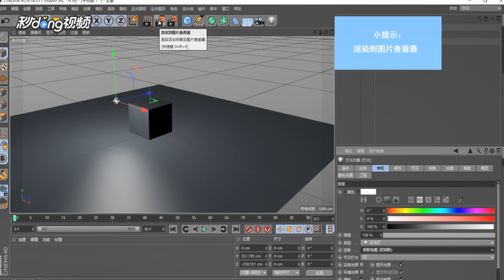Click the Intensity percent stepper
This screenshot has height=280, width=504.
pos(381,235)
